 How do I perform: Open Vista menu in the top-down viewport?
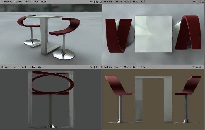click(x=143, y=2)
